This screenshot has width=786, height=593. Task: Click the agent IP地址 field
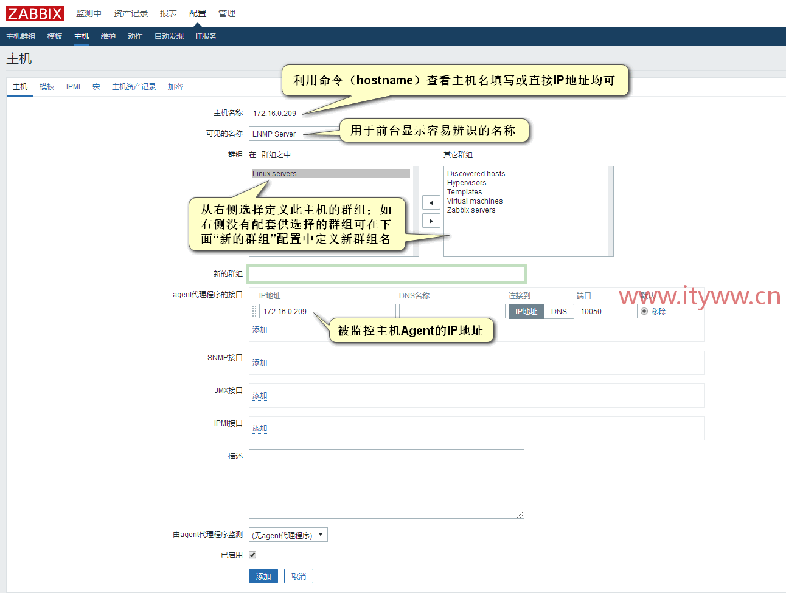pos(328,311)
